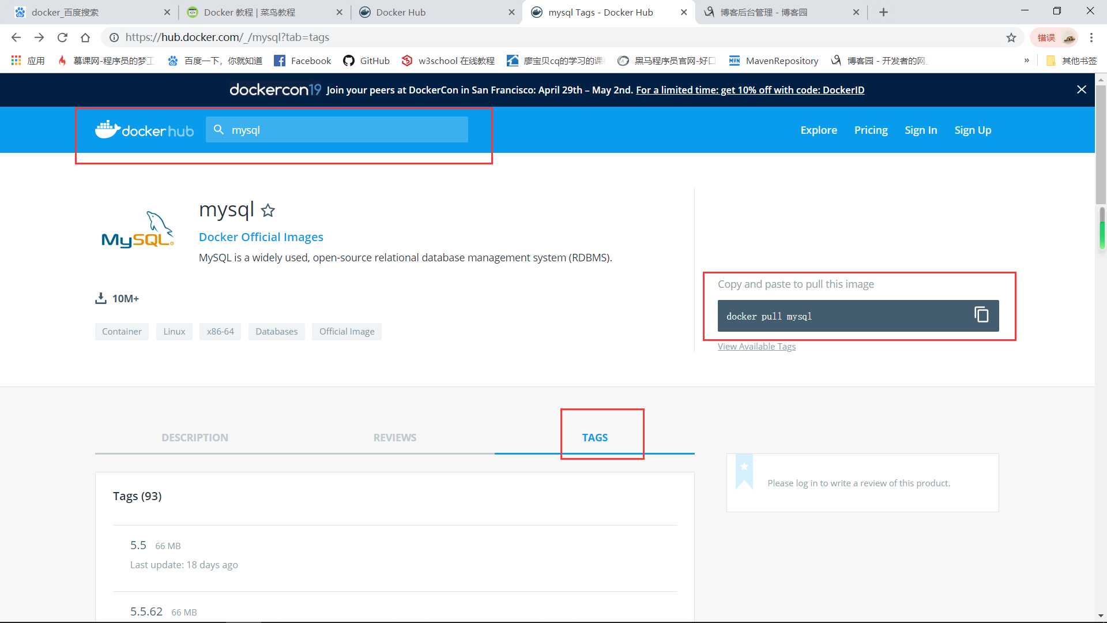Open 博客园 - 开发者 bookmark
The height and width of the screenshot is (623, 1107).
click(879, 61)
